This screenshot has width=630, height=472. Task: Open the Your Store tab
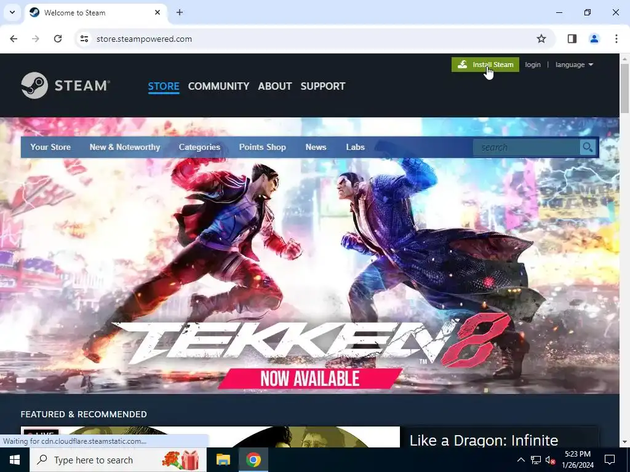[x=50, y=147]
